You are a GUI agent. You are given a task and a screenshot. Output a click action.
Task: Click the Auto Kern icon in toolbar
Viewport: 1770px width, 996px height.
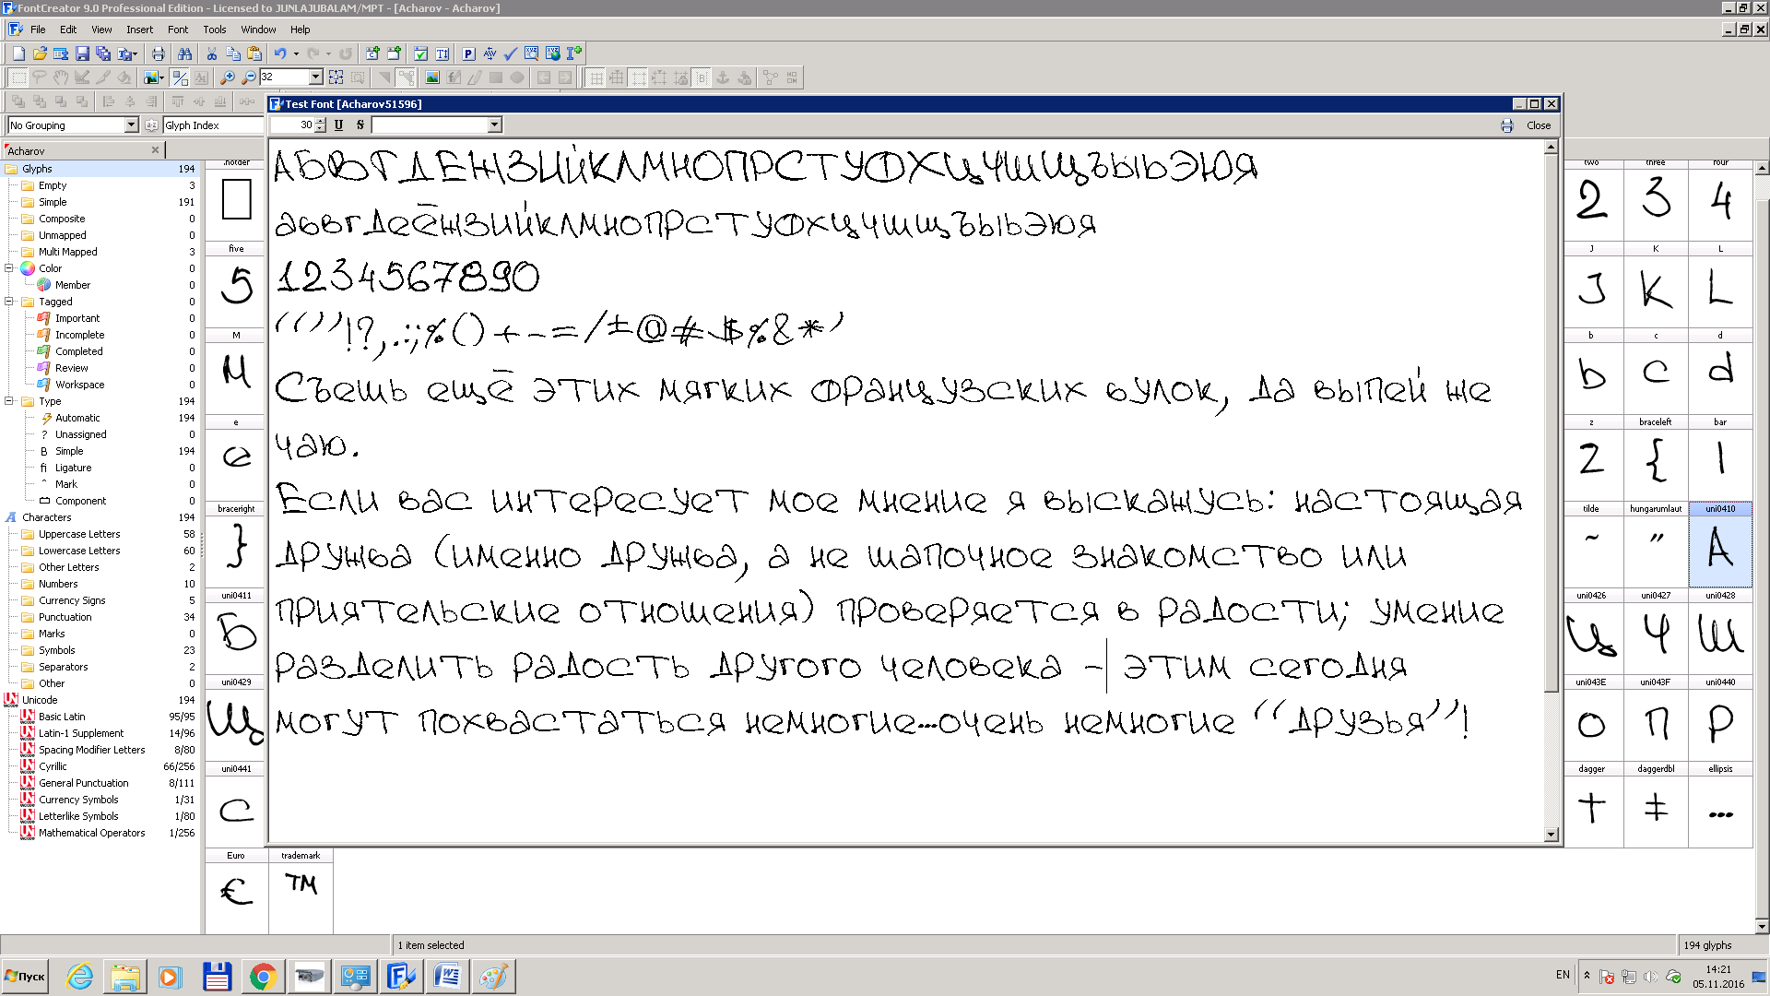click(x=490, y=53)
